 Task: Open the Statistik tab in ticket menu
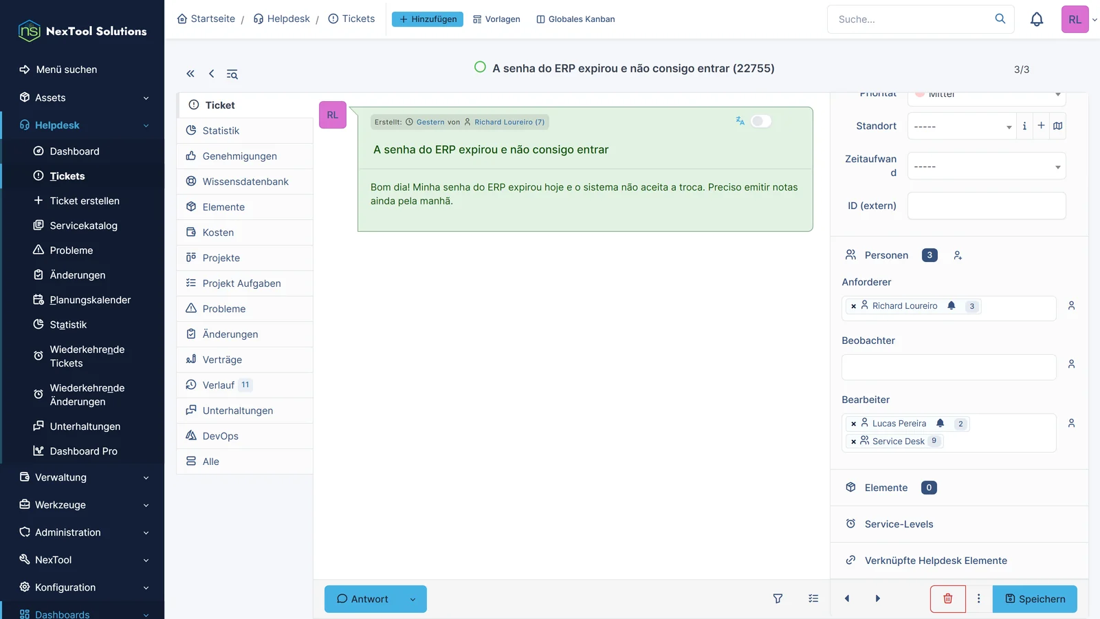(x=245, y=131)
